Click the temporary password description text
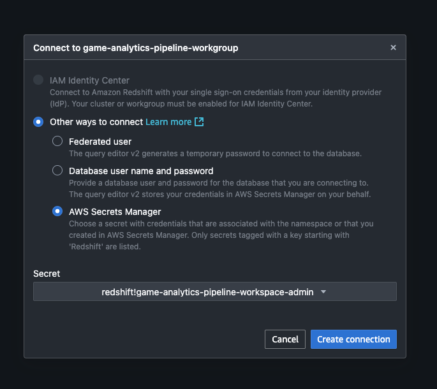This screenshot has width=437, height=389. coord(215,154)
